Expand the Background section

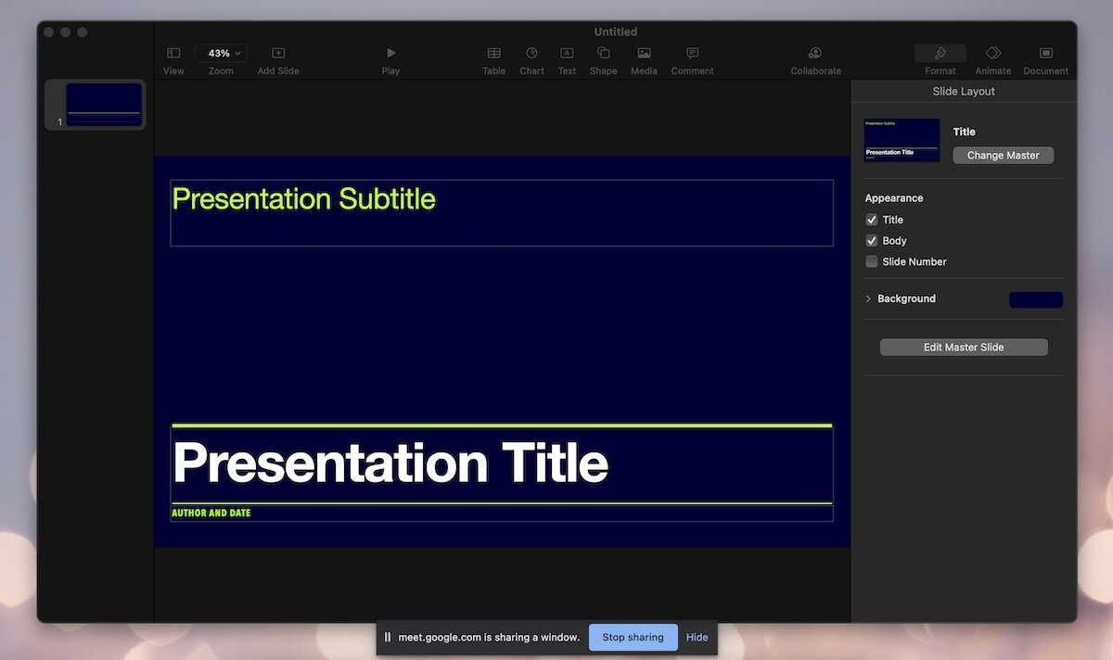click(869, 299)
